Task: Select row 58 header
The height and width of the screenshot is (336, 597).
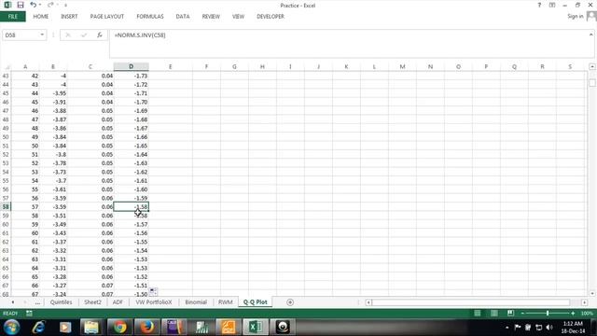Action: tap(6, 207)
